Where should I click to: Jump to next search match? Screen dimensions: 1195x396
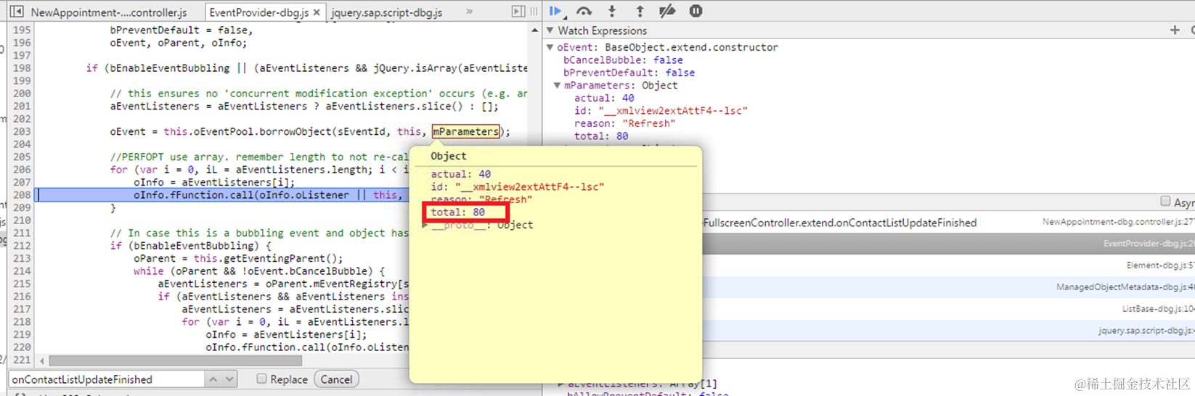(x=229, y=379)
